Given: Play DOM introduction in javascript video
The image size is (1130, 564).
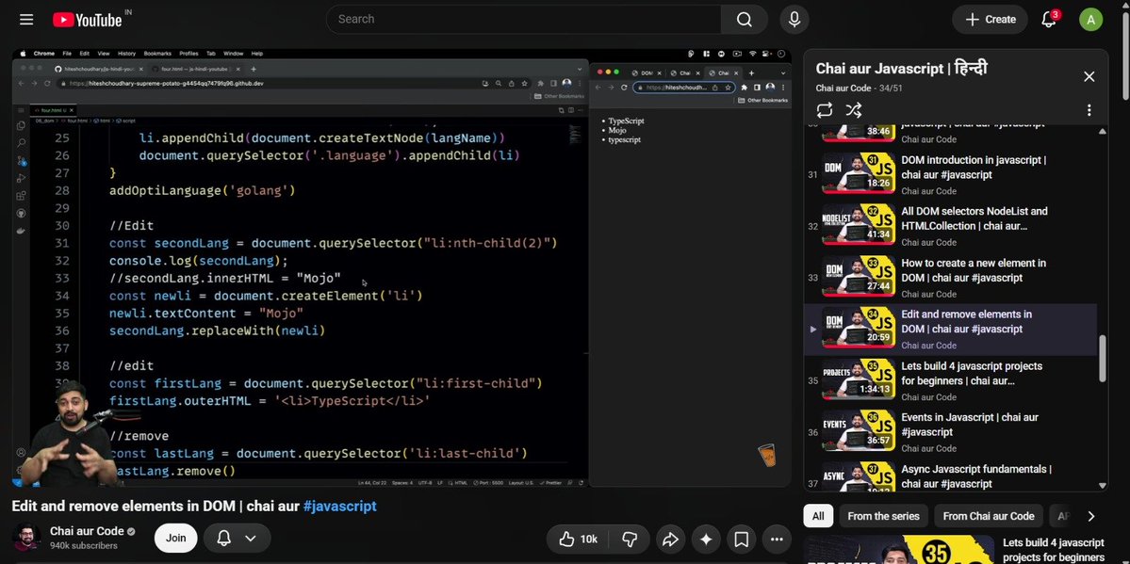Looking at the screenshot, I should pyautogui.click(x=974, y=167).
